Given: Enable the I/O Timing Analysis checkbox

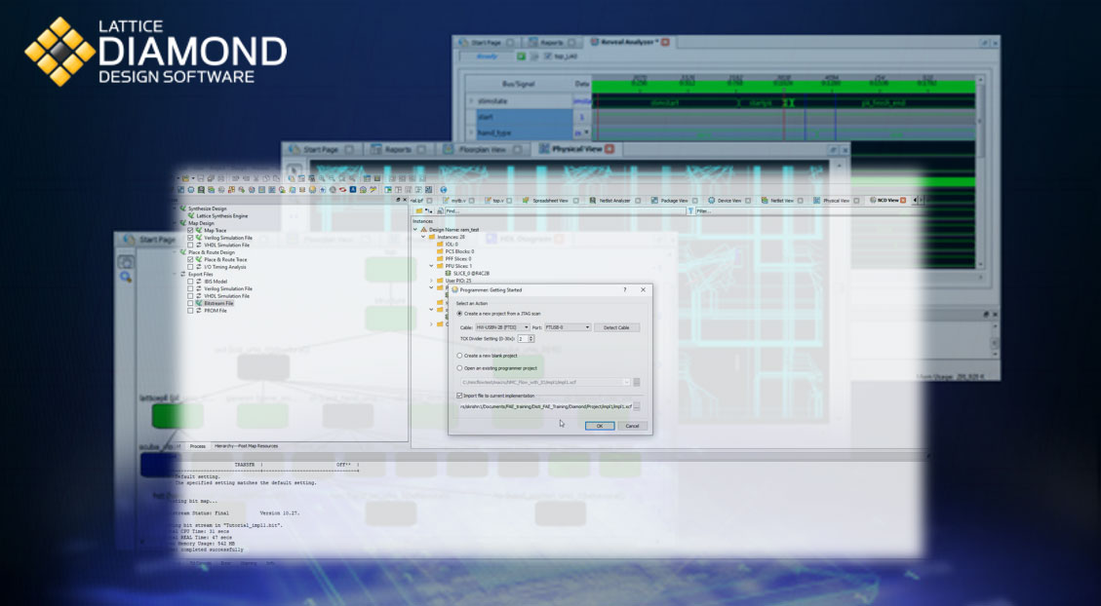Looking at the screenshot, I should (x=190, y=267).
